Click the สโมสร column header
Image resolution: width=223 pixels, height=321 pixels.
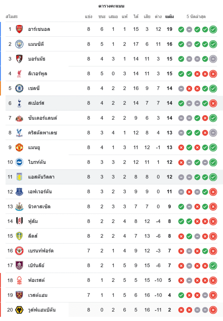tap(12, 16)
